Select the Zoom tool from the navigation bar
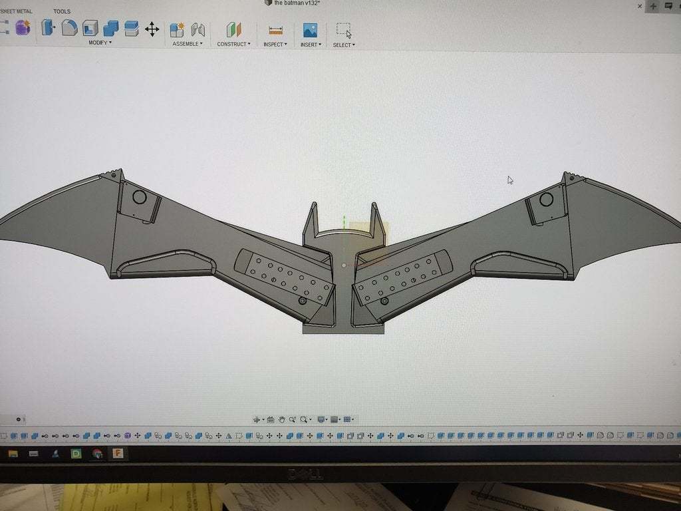This screenshot has width=681, height=511. coord(293,419)
